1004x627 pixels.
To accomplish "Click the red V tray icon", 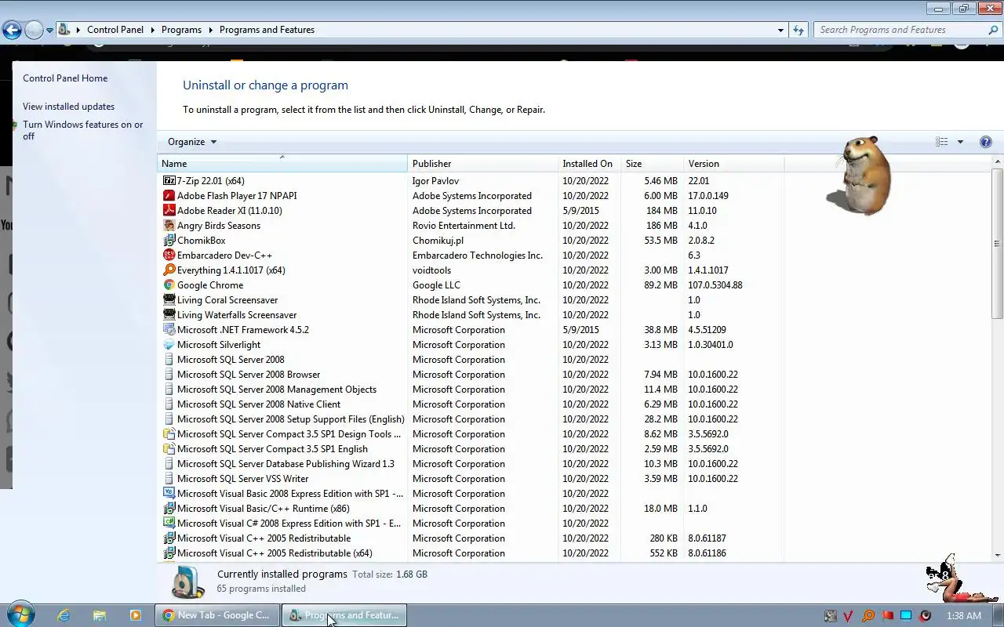I will coord(849,616).
